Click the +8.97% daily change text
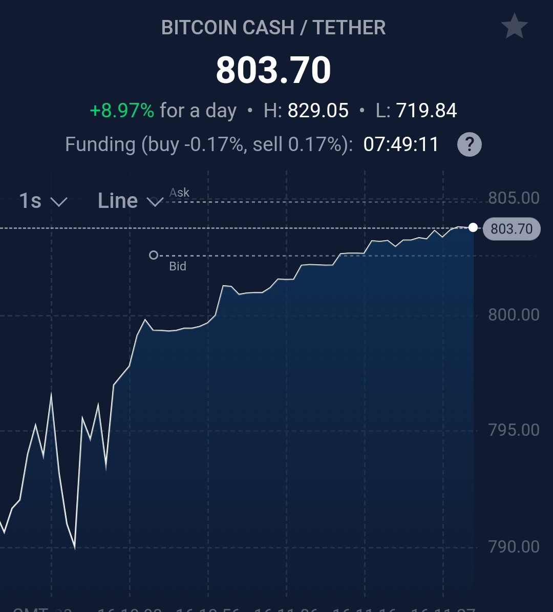 [x=122, y=111]
